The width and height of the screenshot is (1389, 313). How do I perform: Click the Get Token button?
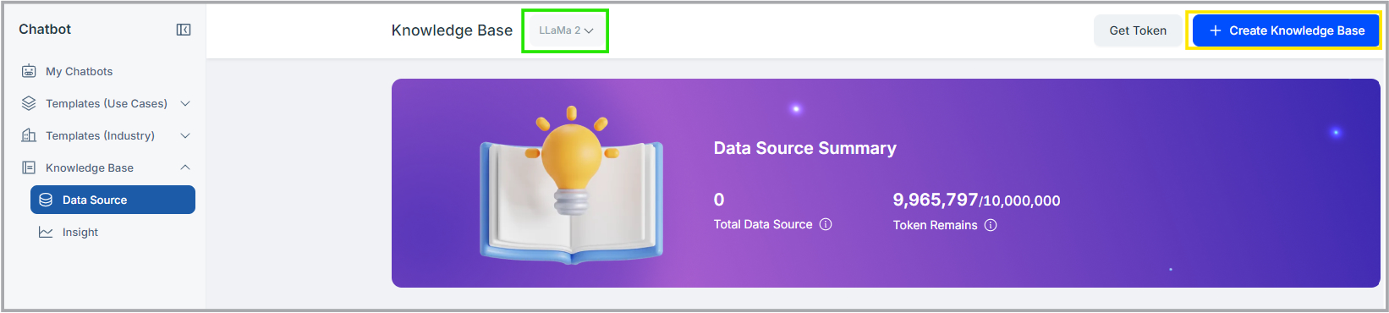(1138, 30)
